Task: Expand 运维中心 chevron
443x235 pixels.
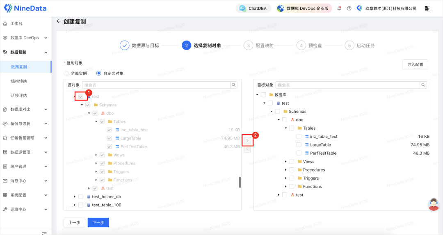Action: click(x=46, y=209)
